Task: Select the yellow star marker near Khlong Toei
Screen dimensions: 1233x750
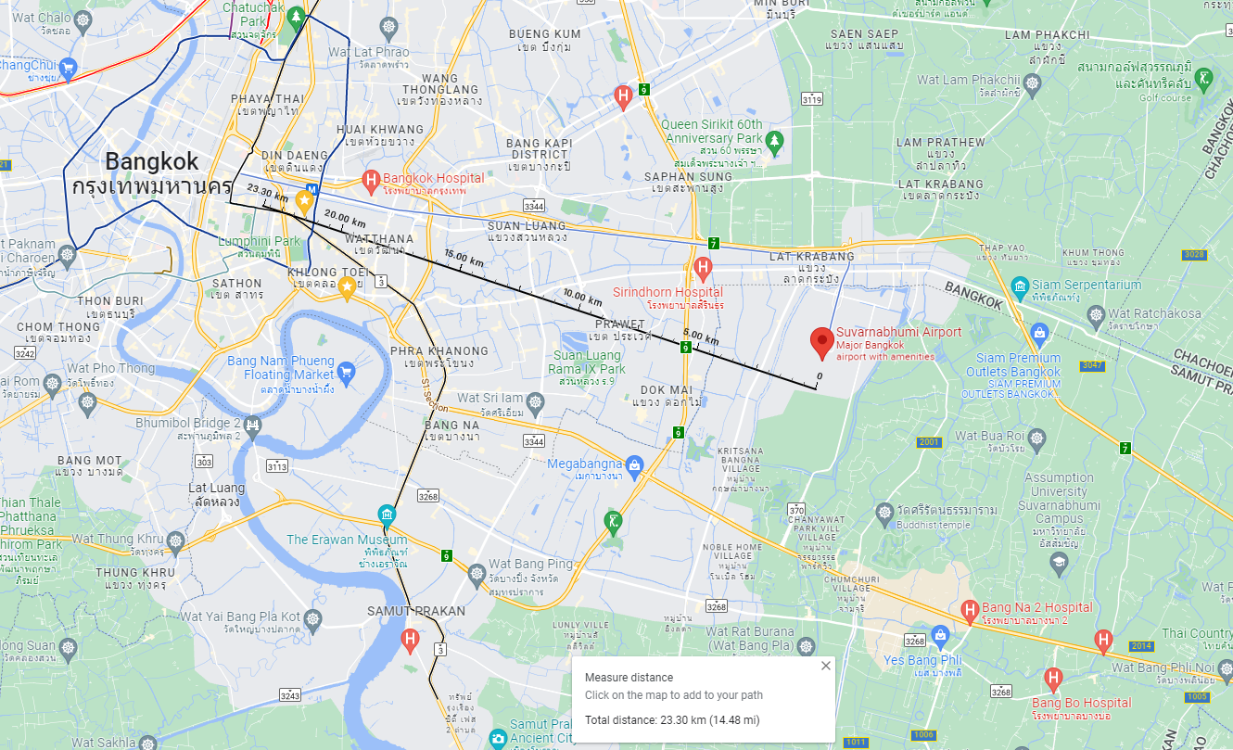Action: point(348,288)
